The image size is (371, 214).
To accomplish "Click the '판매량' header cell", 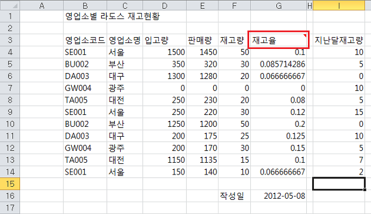I will (203, 40).
